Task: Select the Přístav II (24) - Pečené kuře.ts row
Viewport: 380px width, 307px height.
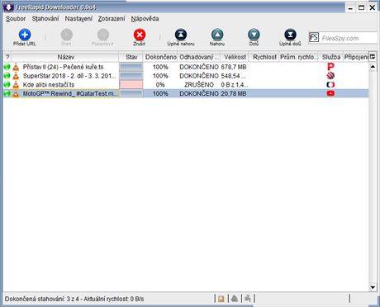Action: point(186,67)
